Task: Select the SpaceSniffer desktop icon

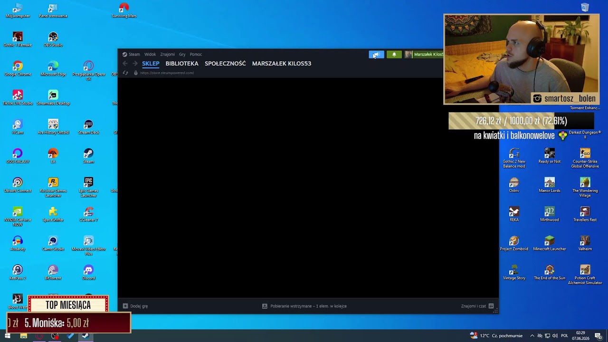Action: pos(53,215)
